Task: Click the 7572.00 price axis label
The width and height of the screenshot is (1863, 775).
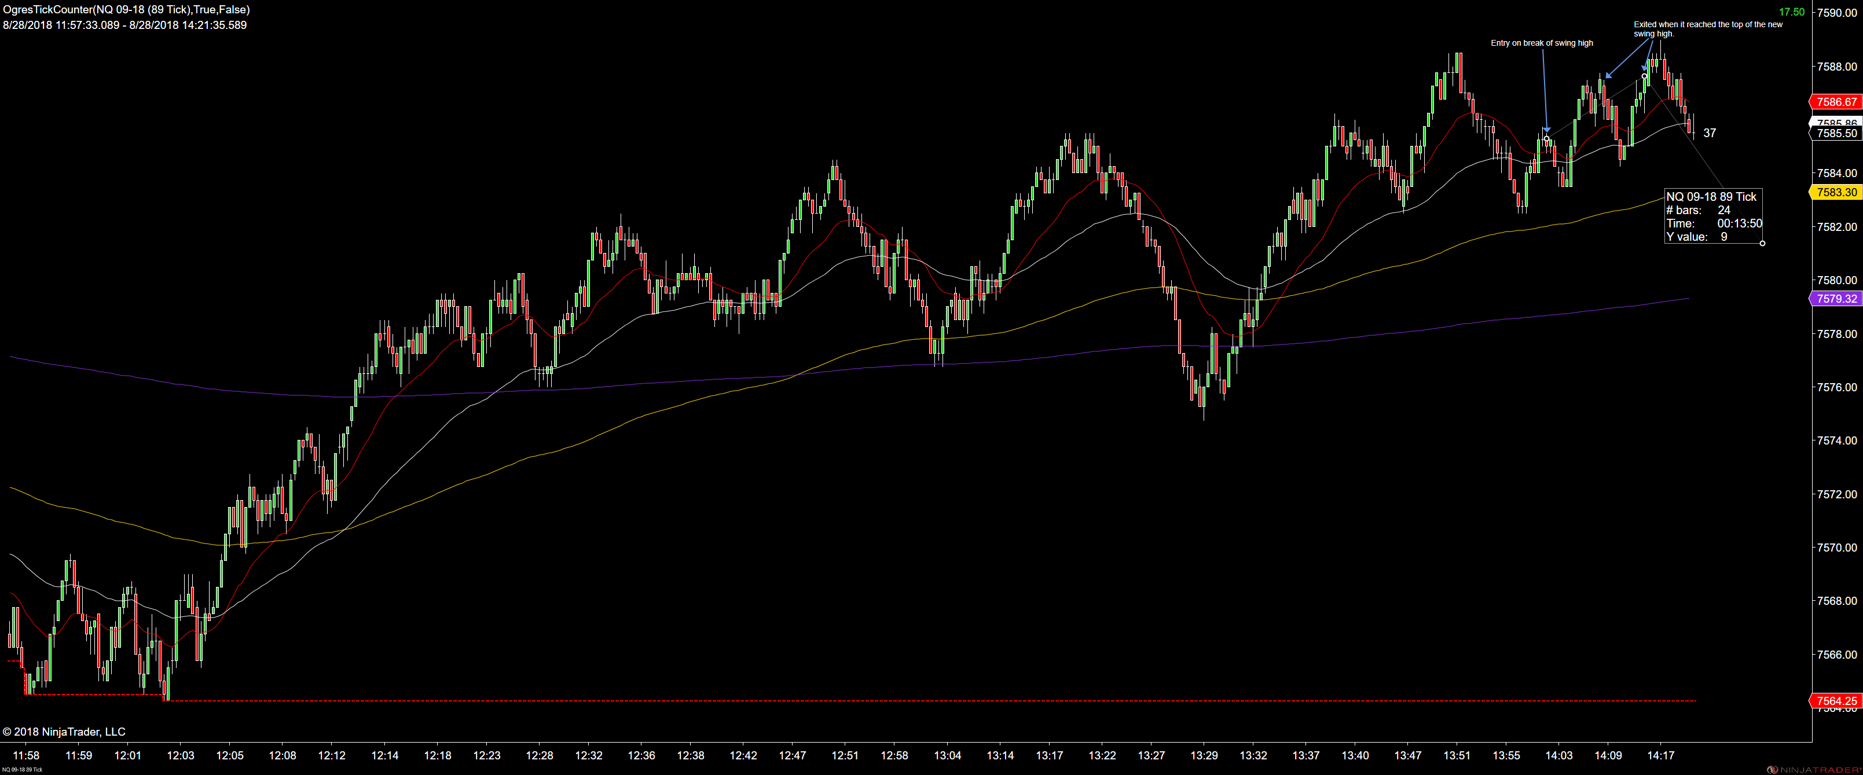Action: coord(1837,494)
